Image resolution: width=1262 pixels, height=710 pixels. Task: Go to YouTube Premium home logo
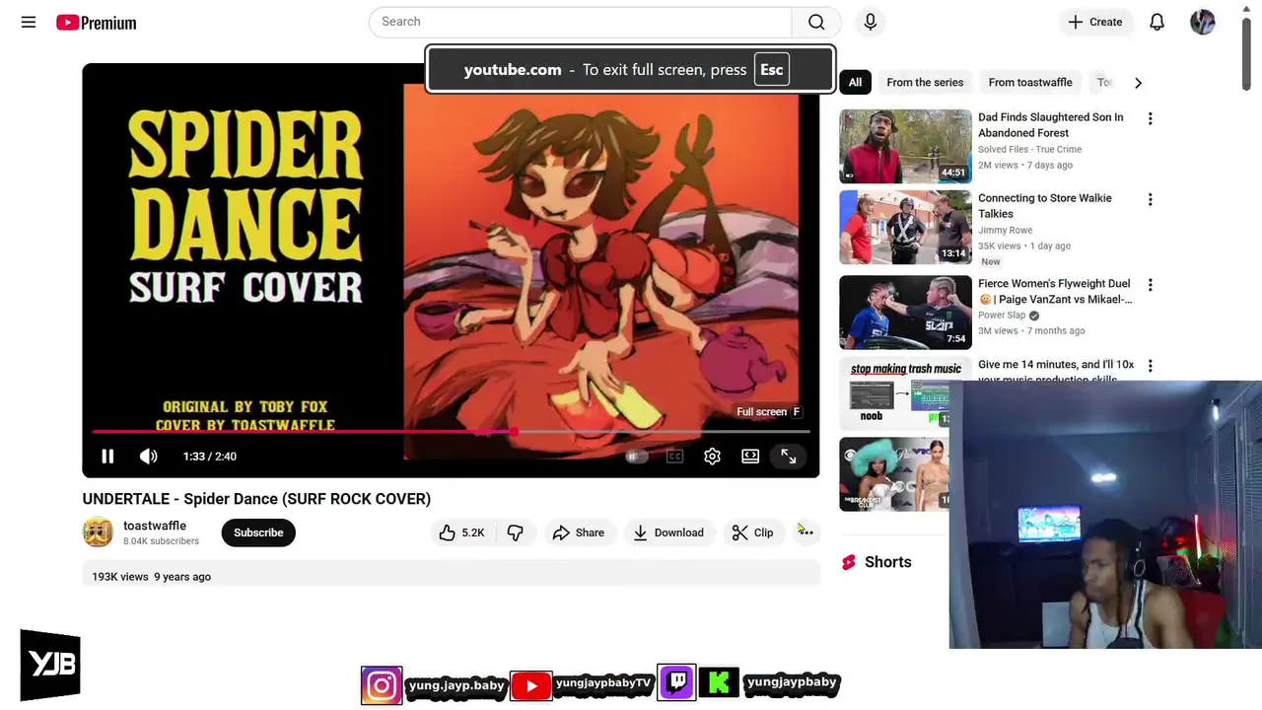96,22
